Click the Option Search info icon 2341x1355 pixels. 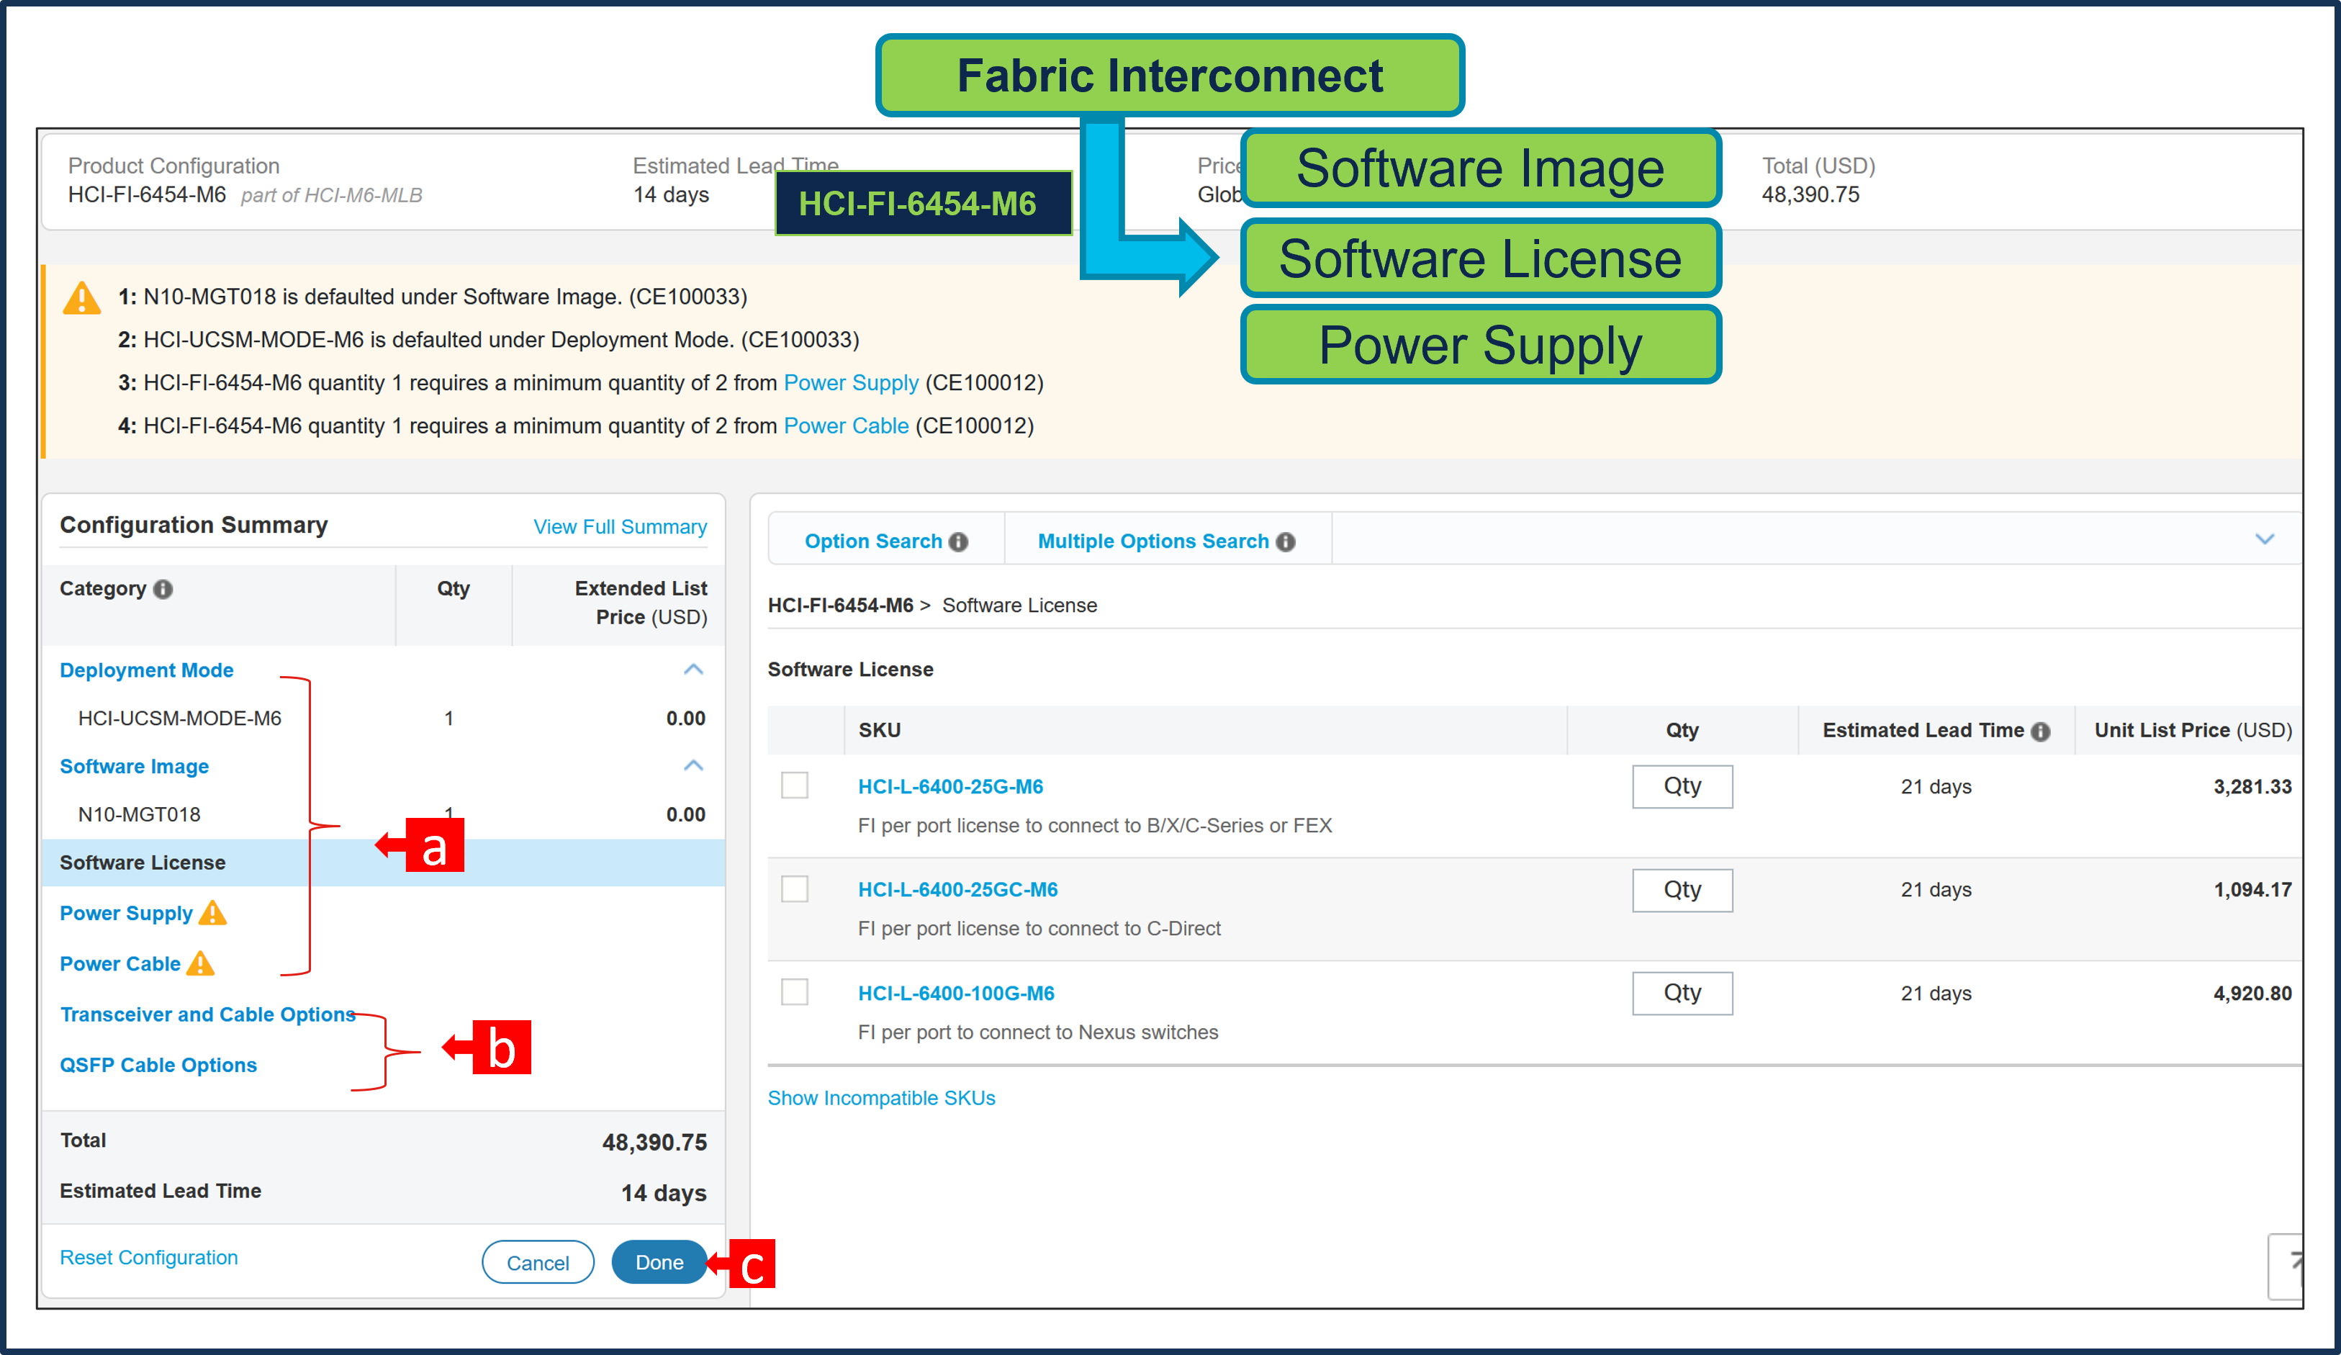coord(959,542)
